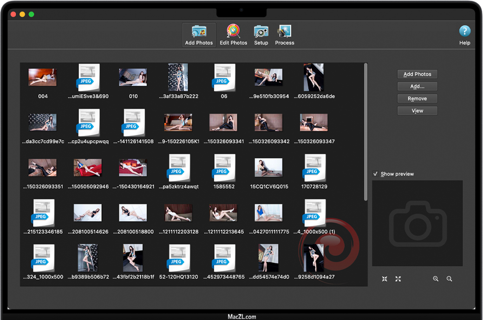Open the Setup step in toolbar
The width and height of the screenshot is (483, 320).
point(261,35)
